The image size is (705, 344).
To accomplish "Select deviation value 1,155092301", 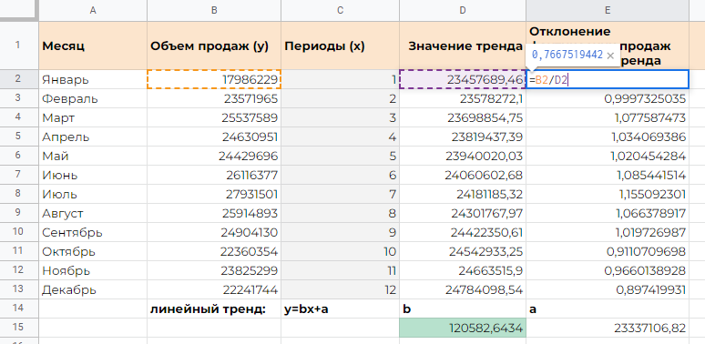I will tap(607, 194).
